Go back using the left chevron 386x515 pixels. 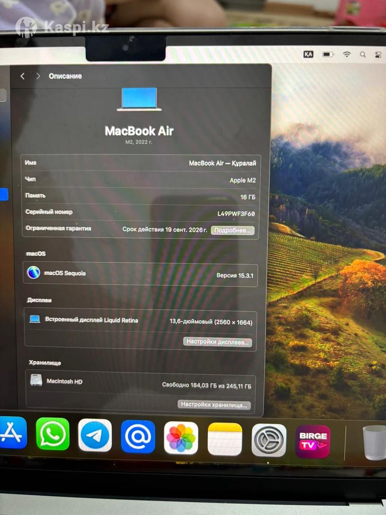click(x=23, y=76)
